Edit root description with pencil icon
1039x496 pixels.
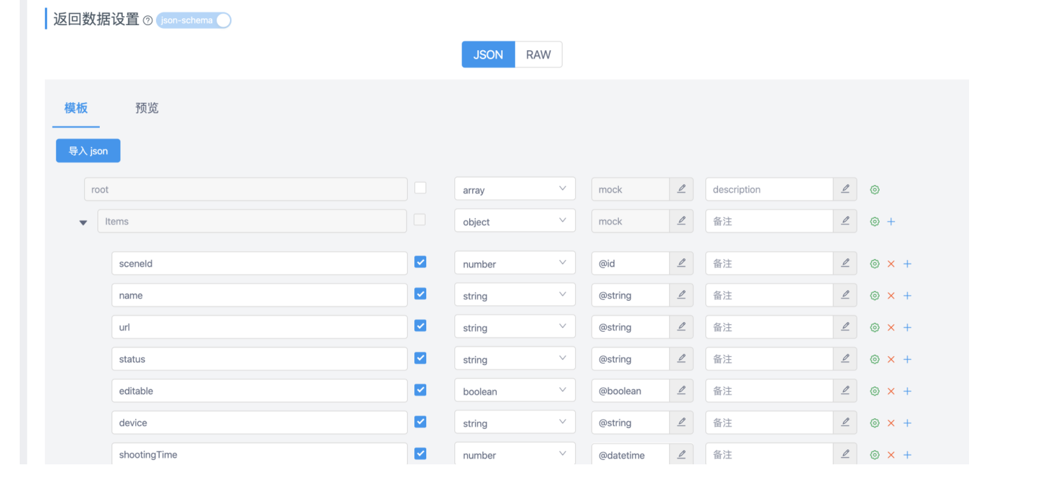point(845,189)
